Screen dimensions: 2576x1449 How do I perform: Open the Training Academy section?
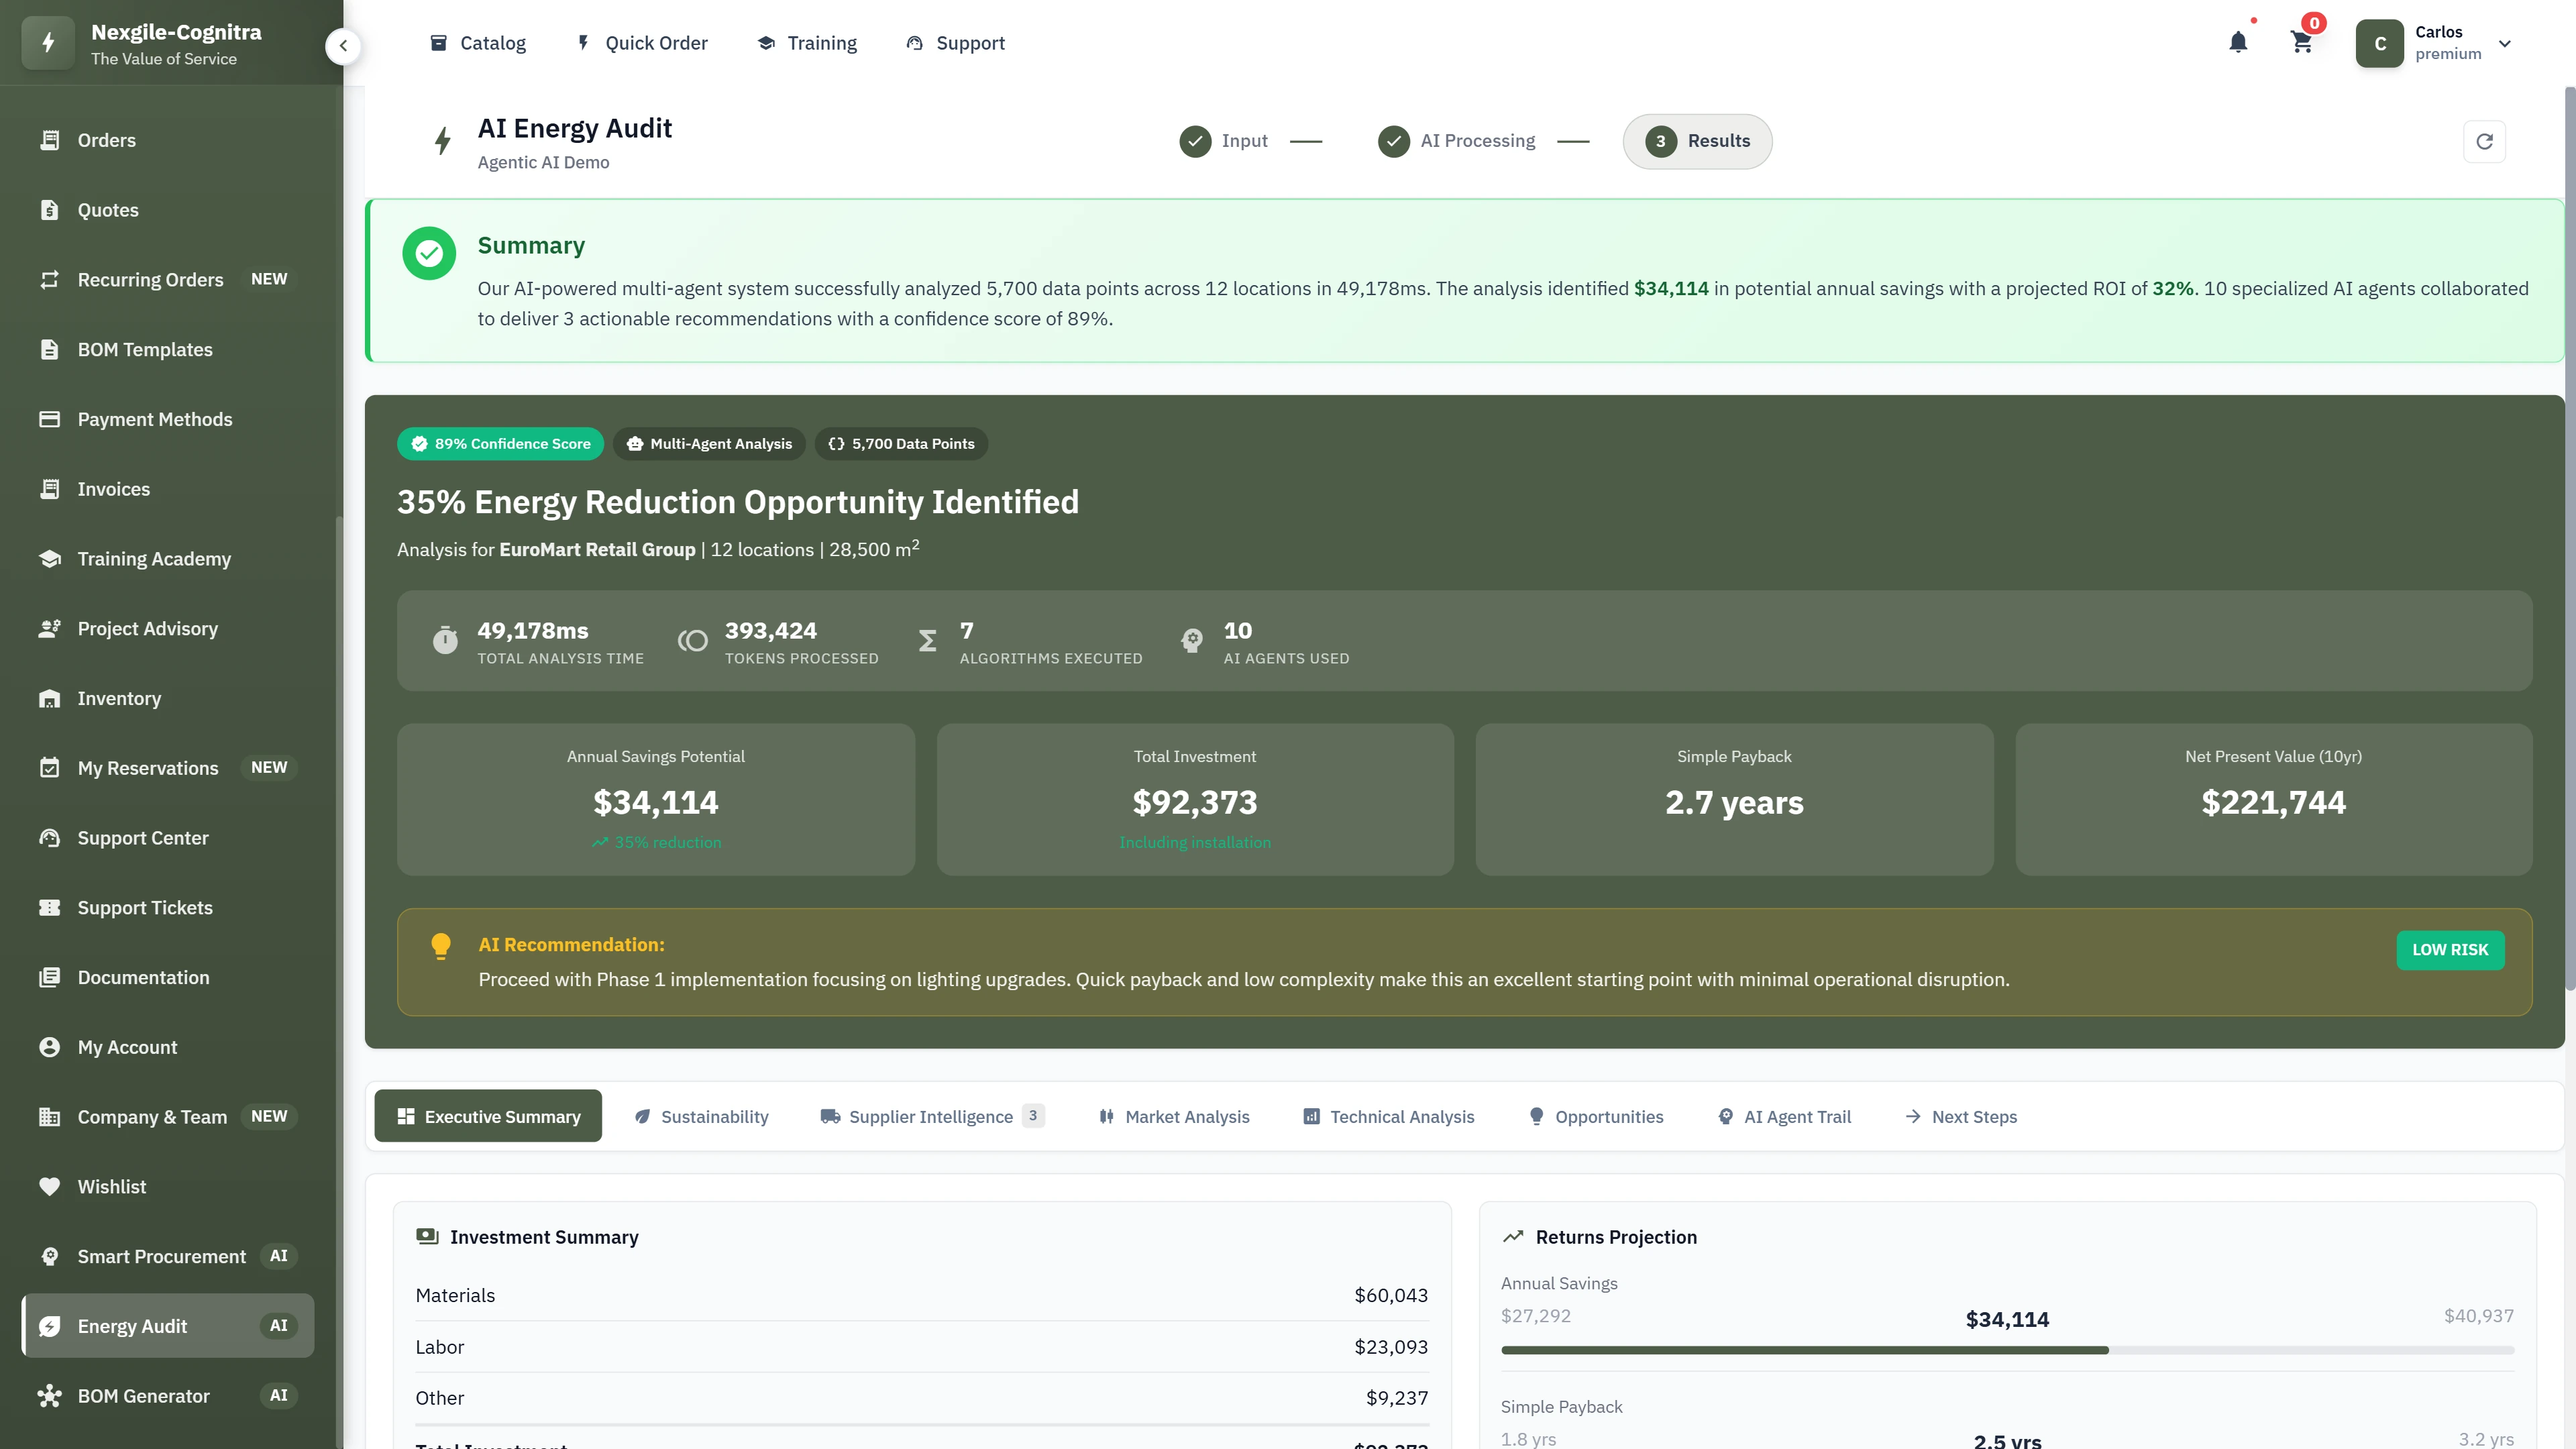(153, 558)
